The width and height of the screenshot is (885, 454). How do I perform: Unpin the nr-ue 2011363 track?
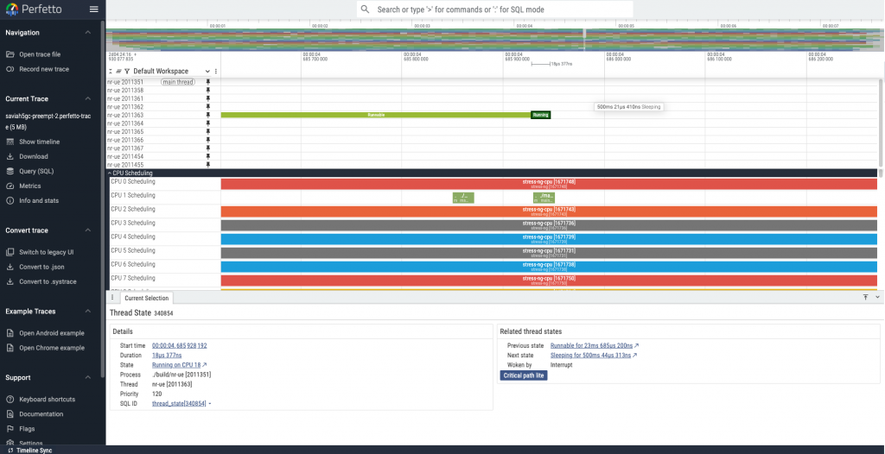point(207,115)
